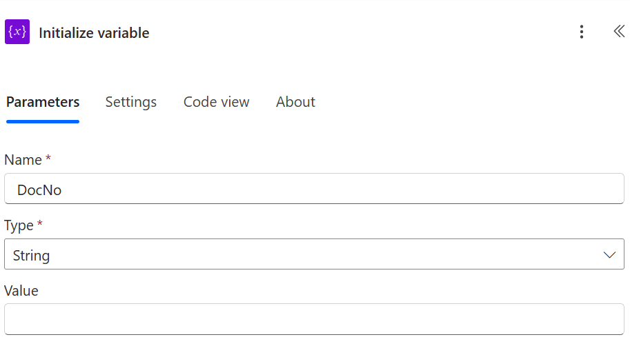Click the required asterisk beside Type
Screen dimensions: 630x346
click(x=40, y=225)
